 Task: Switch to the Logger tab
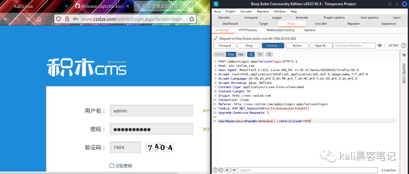[x=277, y=17]
